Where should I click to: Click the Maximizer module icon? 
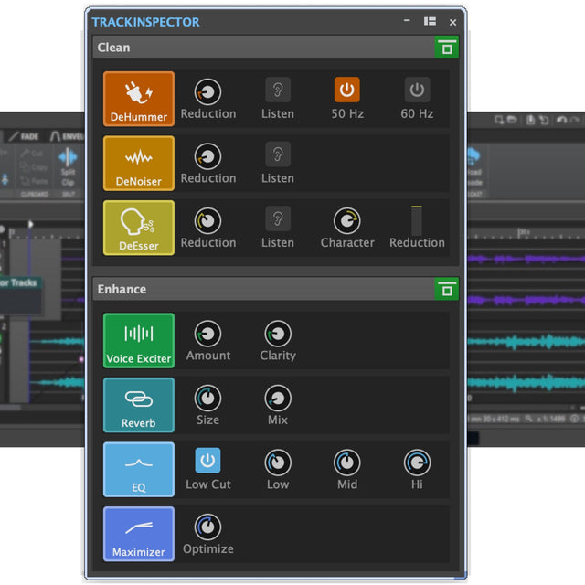coord(138,534)
